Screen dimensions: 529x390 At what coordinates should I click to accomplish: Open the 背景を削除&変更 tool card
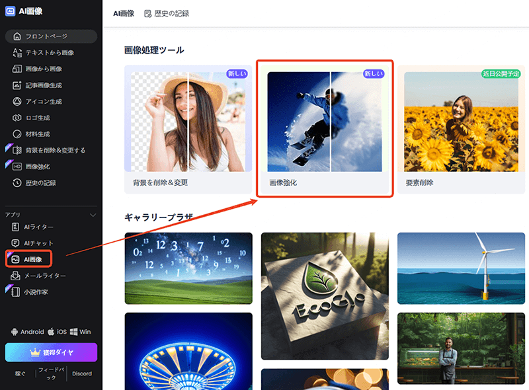188,129
